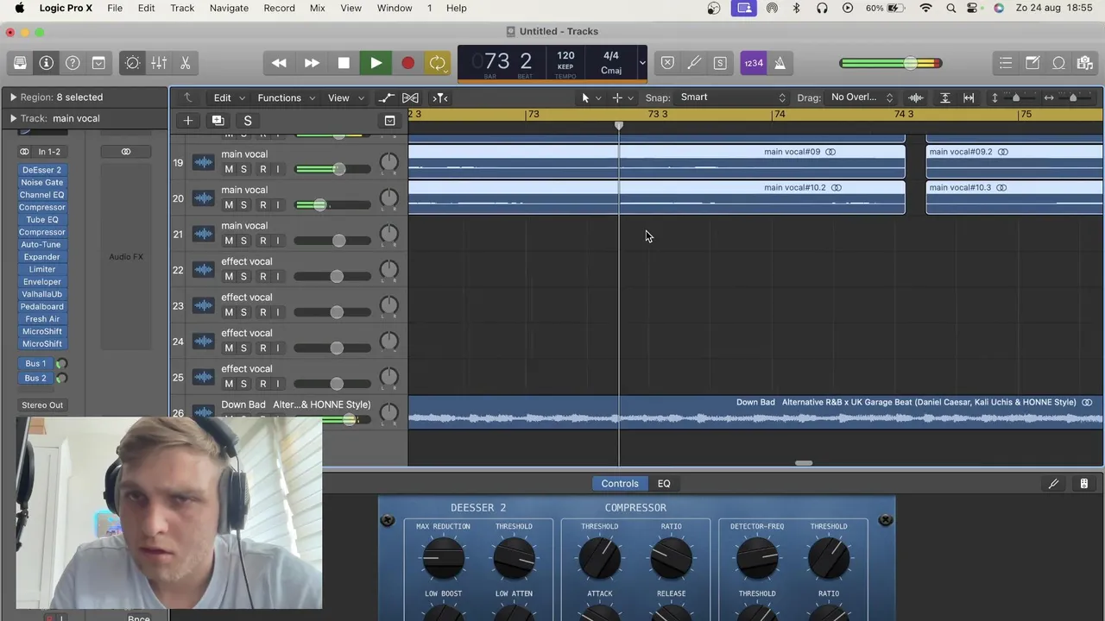Click the Replace mode icon
1105x621 pixels.
[667, 63]
